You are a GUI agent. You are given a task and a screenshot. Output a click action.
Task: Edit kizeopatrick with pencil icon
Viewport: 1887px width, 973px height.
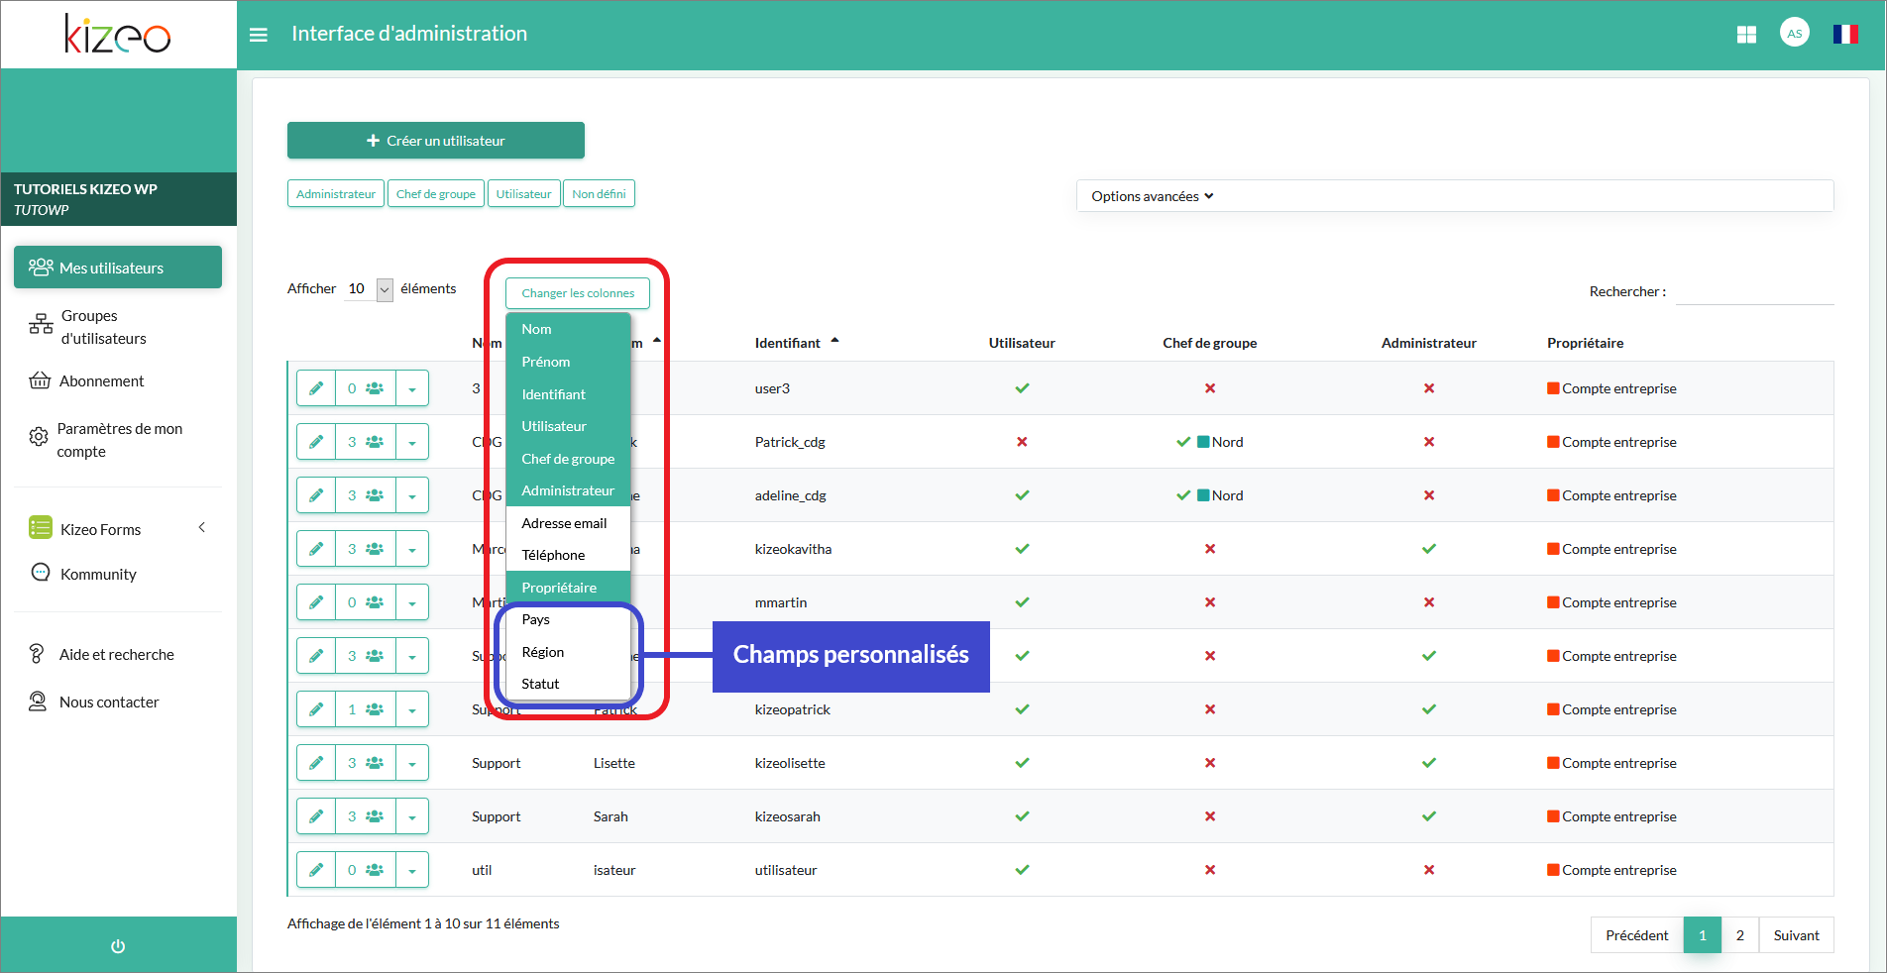(x=316, y=709)
